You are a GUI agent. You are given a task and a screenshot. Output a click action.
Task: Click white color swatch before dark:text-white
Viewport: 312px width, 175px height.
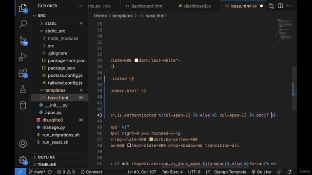pos(136,60)
